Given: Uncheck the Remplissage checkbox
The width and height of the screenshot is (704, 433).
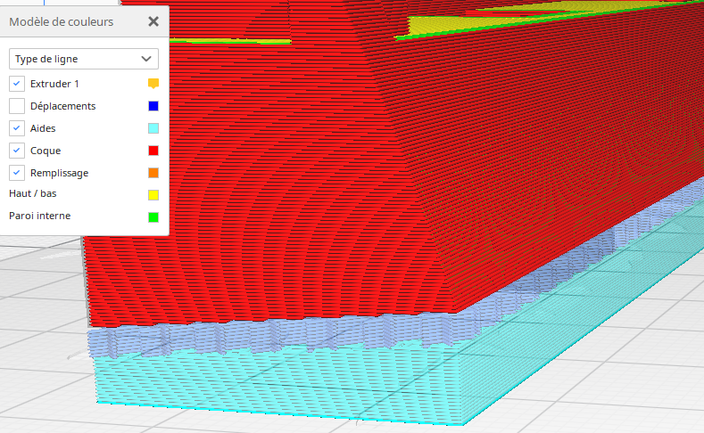Looking at the screenshot, I should (x=17, y=173).
